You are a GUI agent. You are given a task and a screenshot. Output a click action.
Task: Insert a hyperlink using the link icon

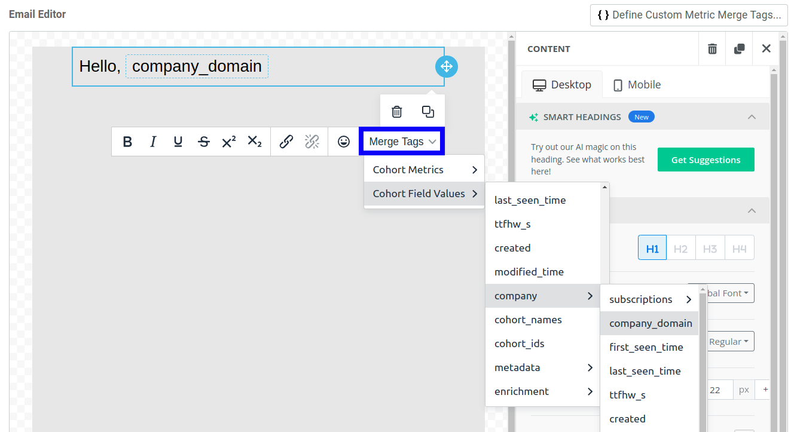point(286,142)
